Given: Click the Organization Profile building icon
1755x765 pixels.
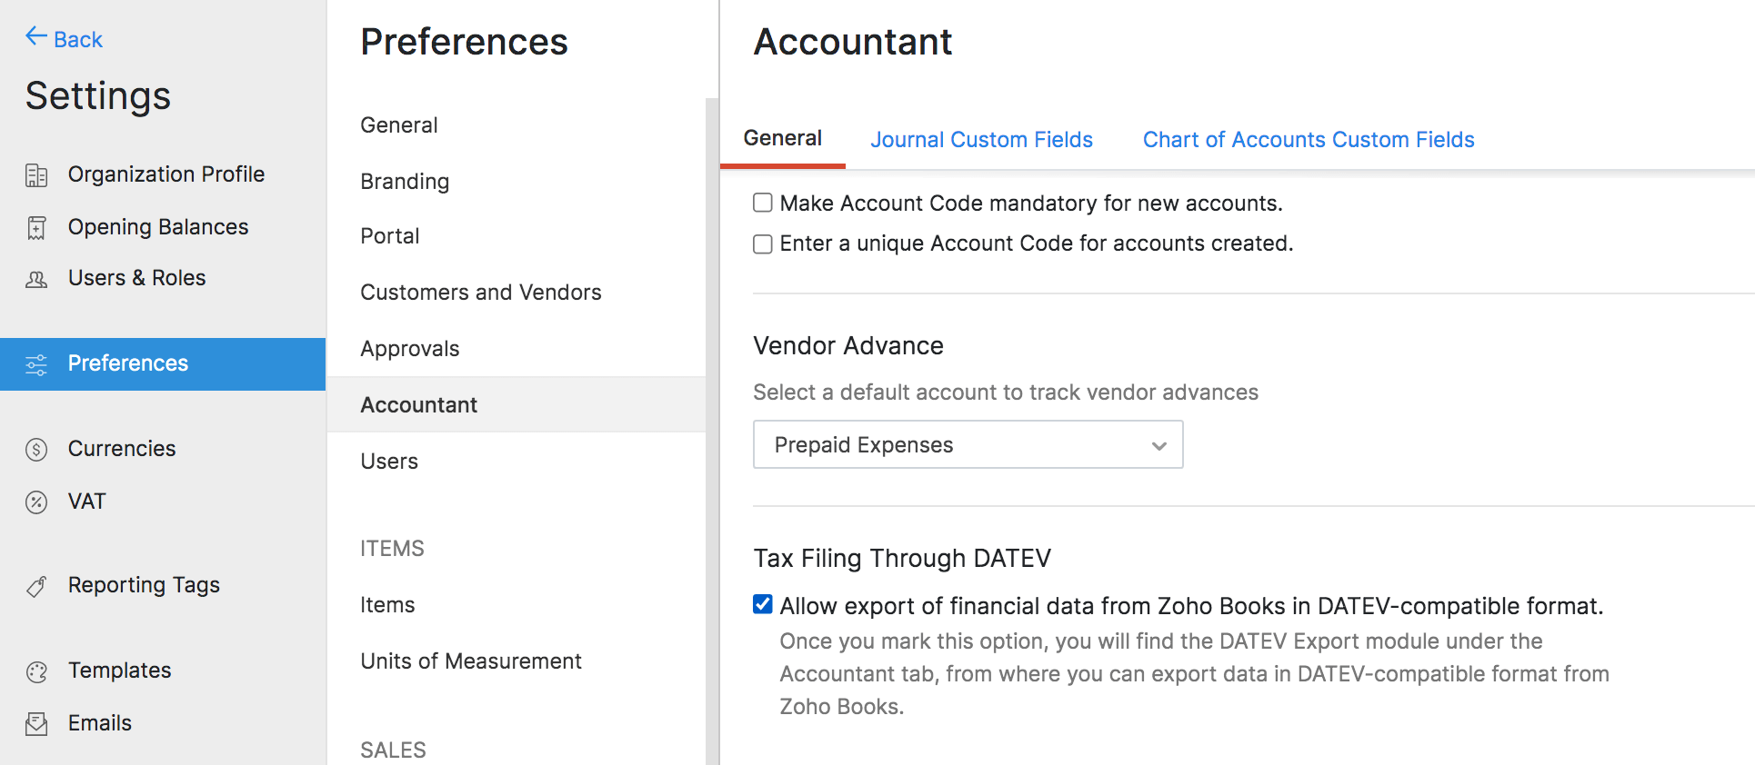Looking at the screenshot, I should 36,175.
